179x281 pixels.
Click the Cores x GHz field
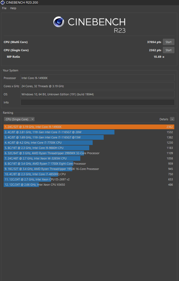(97, 86)
